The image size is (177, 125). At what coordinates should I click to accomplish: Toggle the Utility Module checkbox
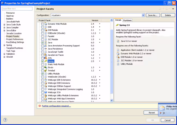coord(42,74)
